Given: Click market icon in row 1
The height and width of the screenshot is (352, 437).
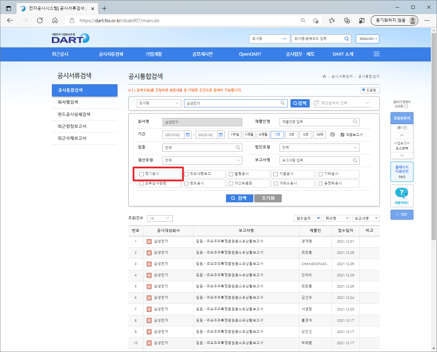Looking at the screenshot, I should [149, 241].
